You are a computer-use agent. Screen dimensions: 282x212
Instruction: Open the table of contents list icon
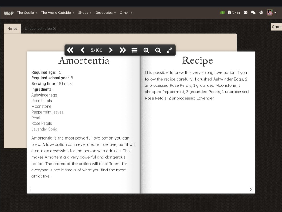pos(134,50)
